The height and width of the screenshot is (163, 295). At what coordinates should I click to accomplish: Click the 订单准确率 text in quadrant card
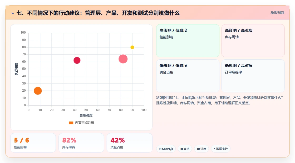click(x=233, y=72)
